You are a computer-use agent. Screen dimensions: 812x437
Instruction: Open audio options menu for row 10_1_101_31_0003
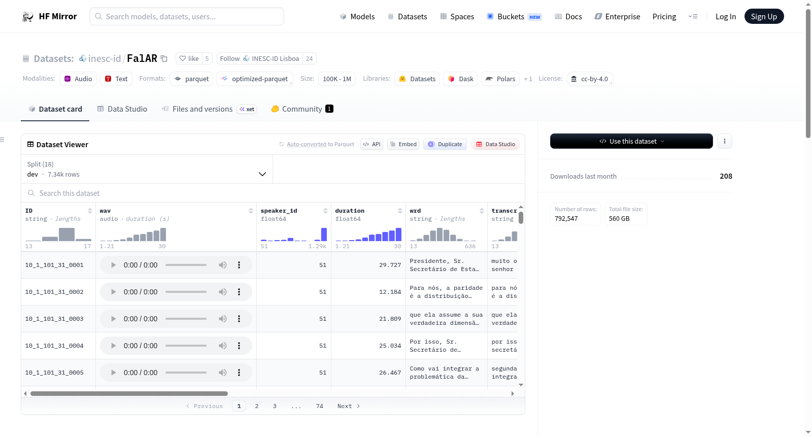coord(239,319)
